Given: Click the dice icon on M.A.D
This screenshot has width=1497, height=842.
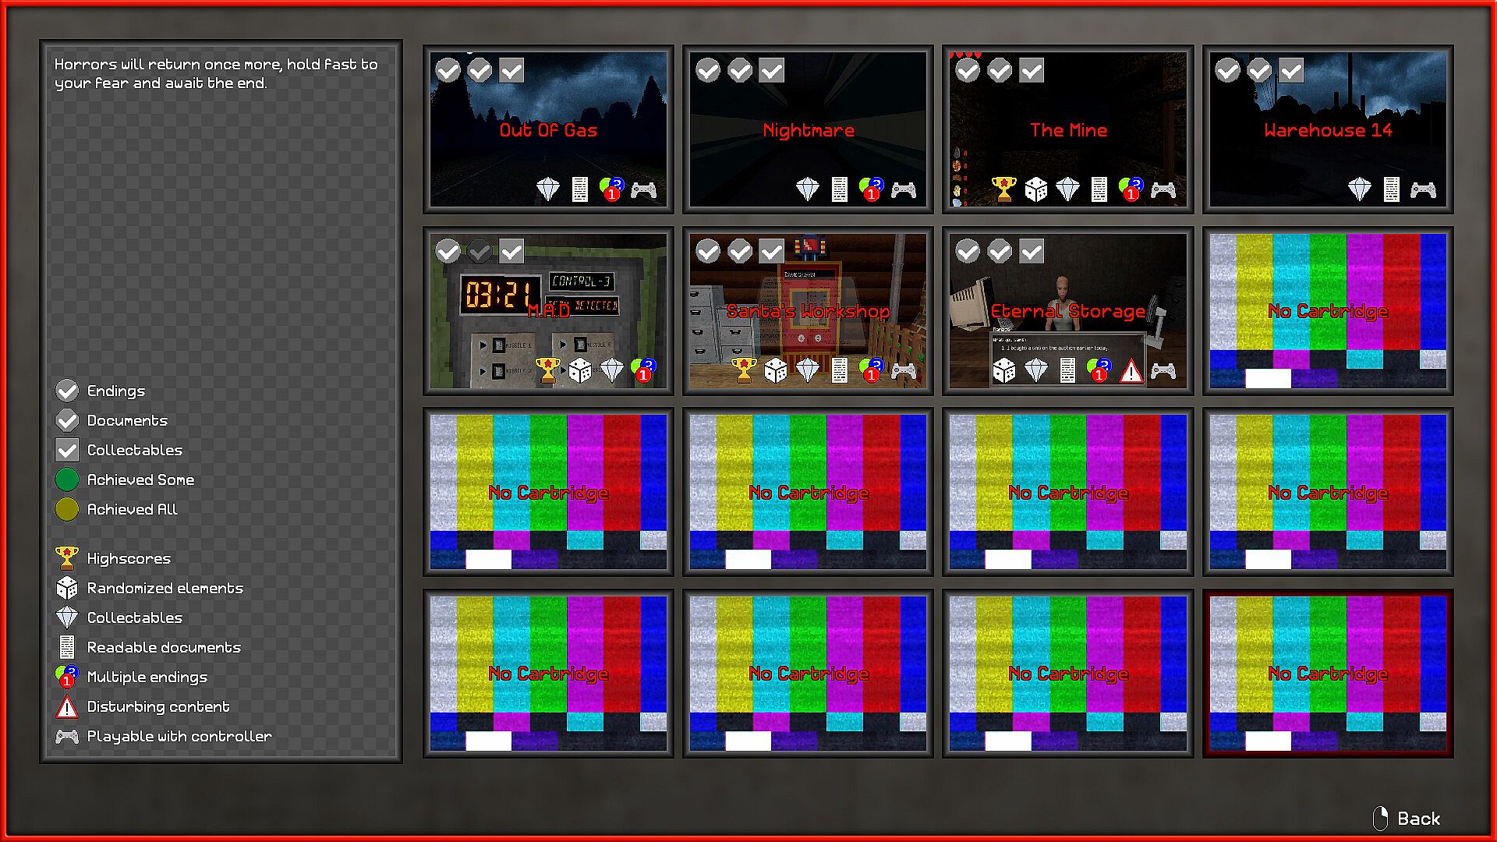Looking at the screenshot, I should tap(579, 370).
